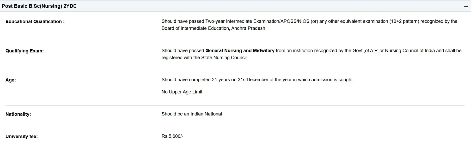Click the bold General Nursing and Midwifery text
476x143 pixels.
240,51
